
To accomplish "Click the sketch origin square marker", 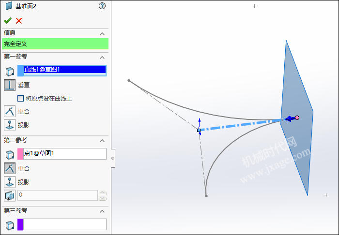I will click(199, 131).
